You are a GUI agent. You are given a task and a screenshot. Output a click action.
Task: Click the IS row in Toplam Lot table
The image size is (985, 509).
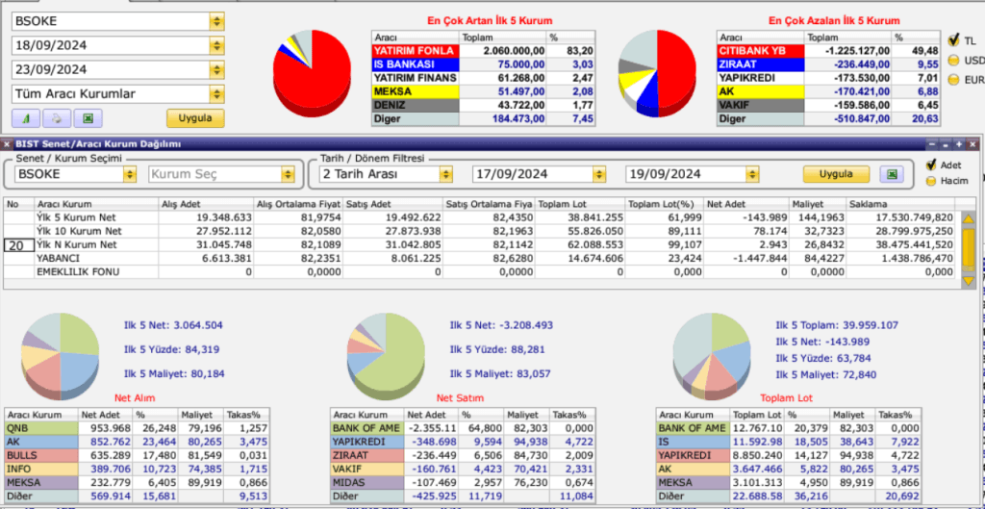pyautogui.click(x=789, y=442)
